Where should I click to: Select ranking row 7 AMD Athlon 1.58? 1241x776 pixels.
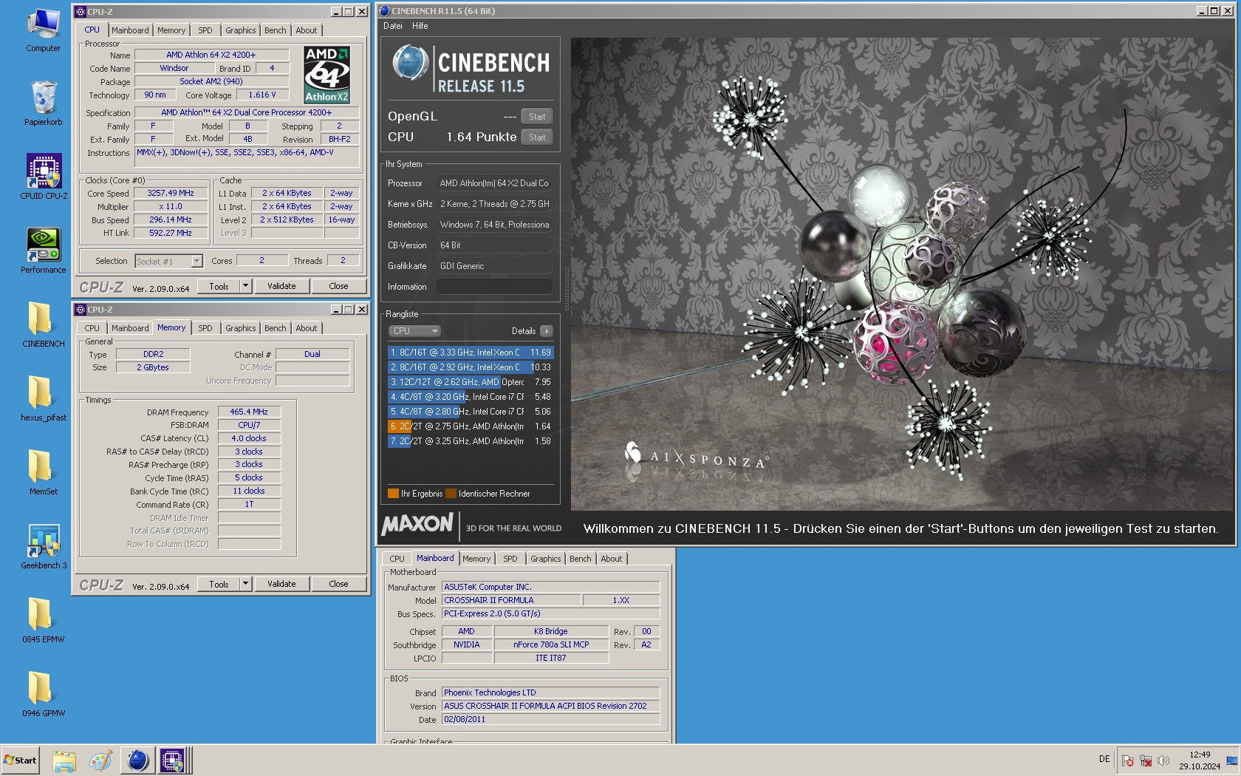tap(471, 441)
